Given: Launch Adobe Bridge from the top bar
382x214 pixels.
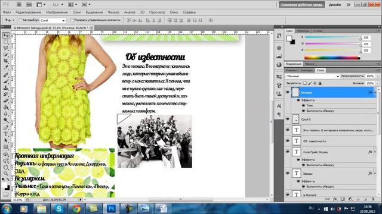Looking at the screenshot, I should 19,4.
